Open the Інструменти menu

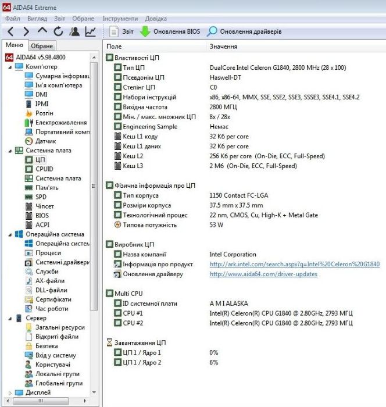(x=120, y=19)
